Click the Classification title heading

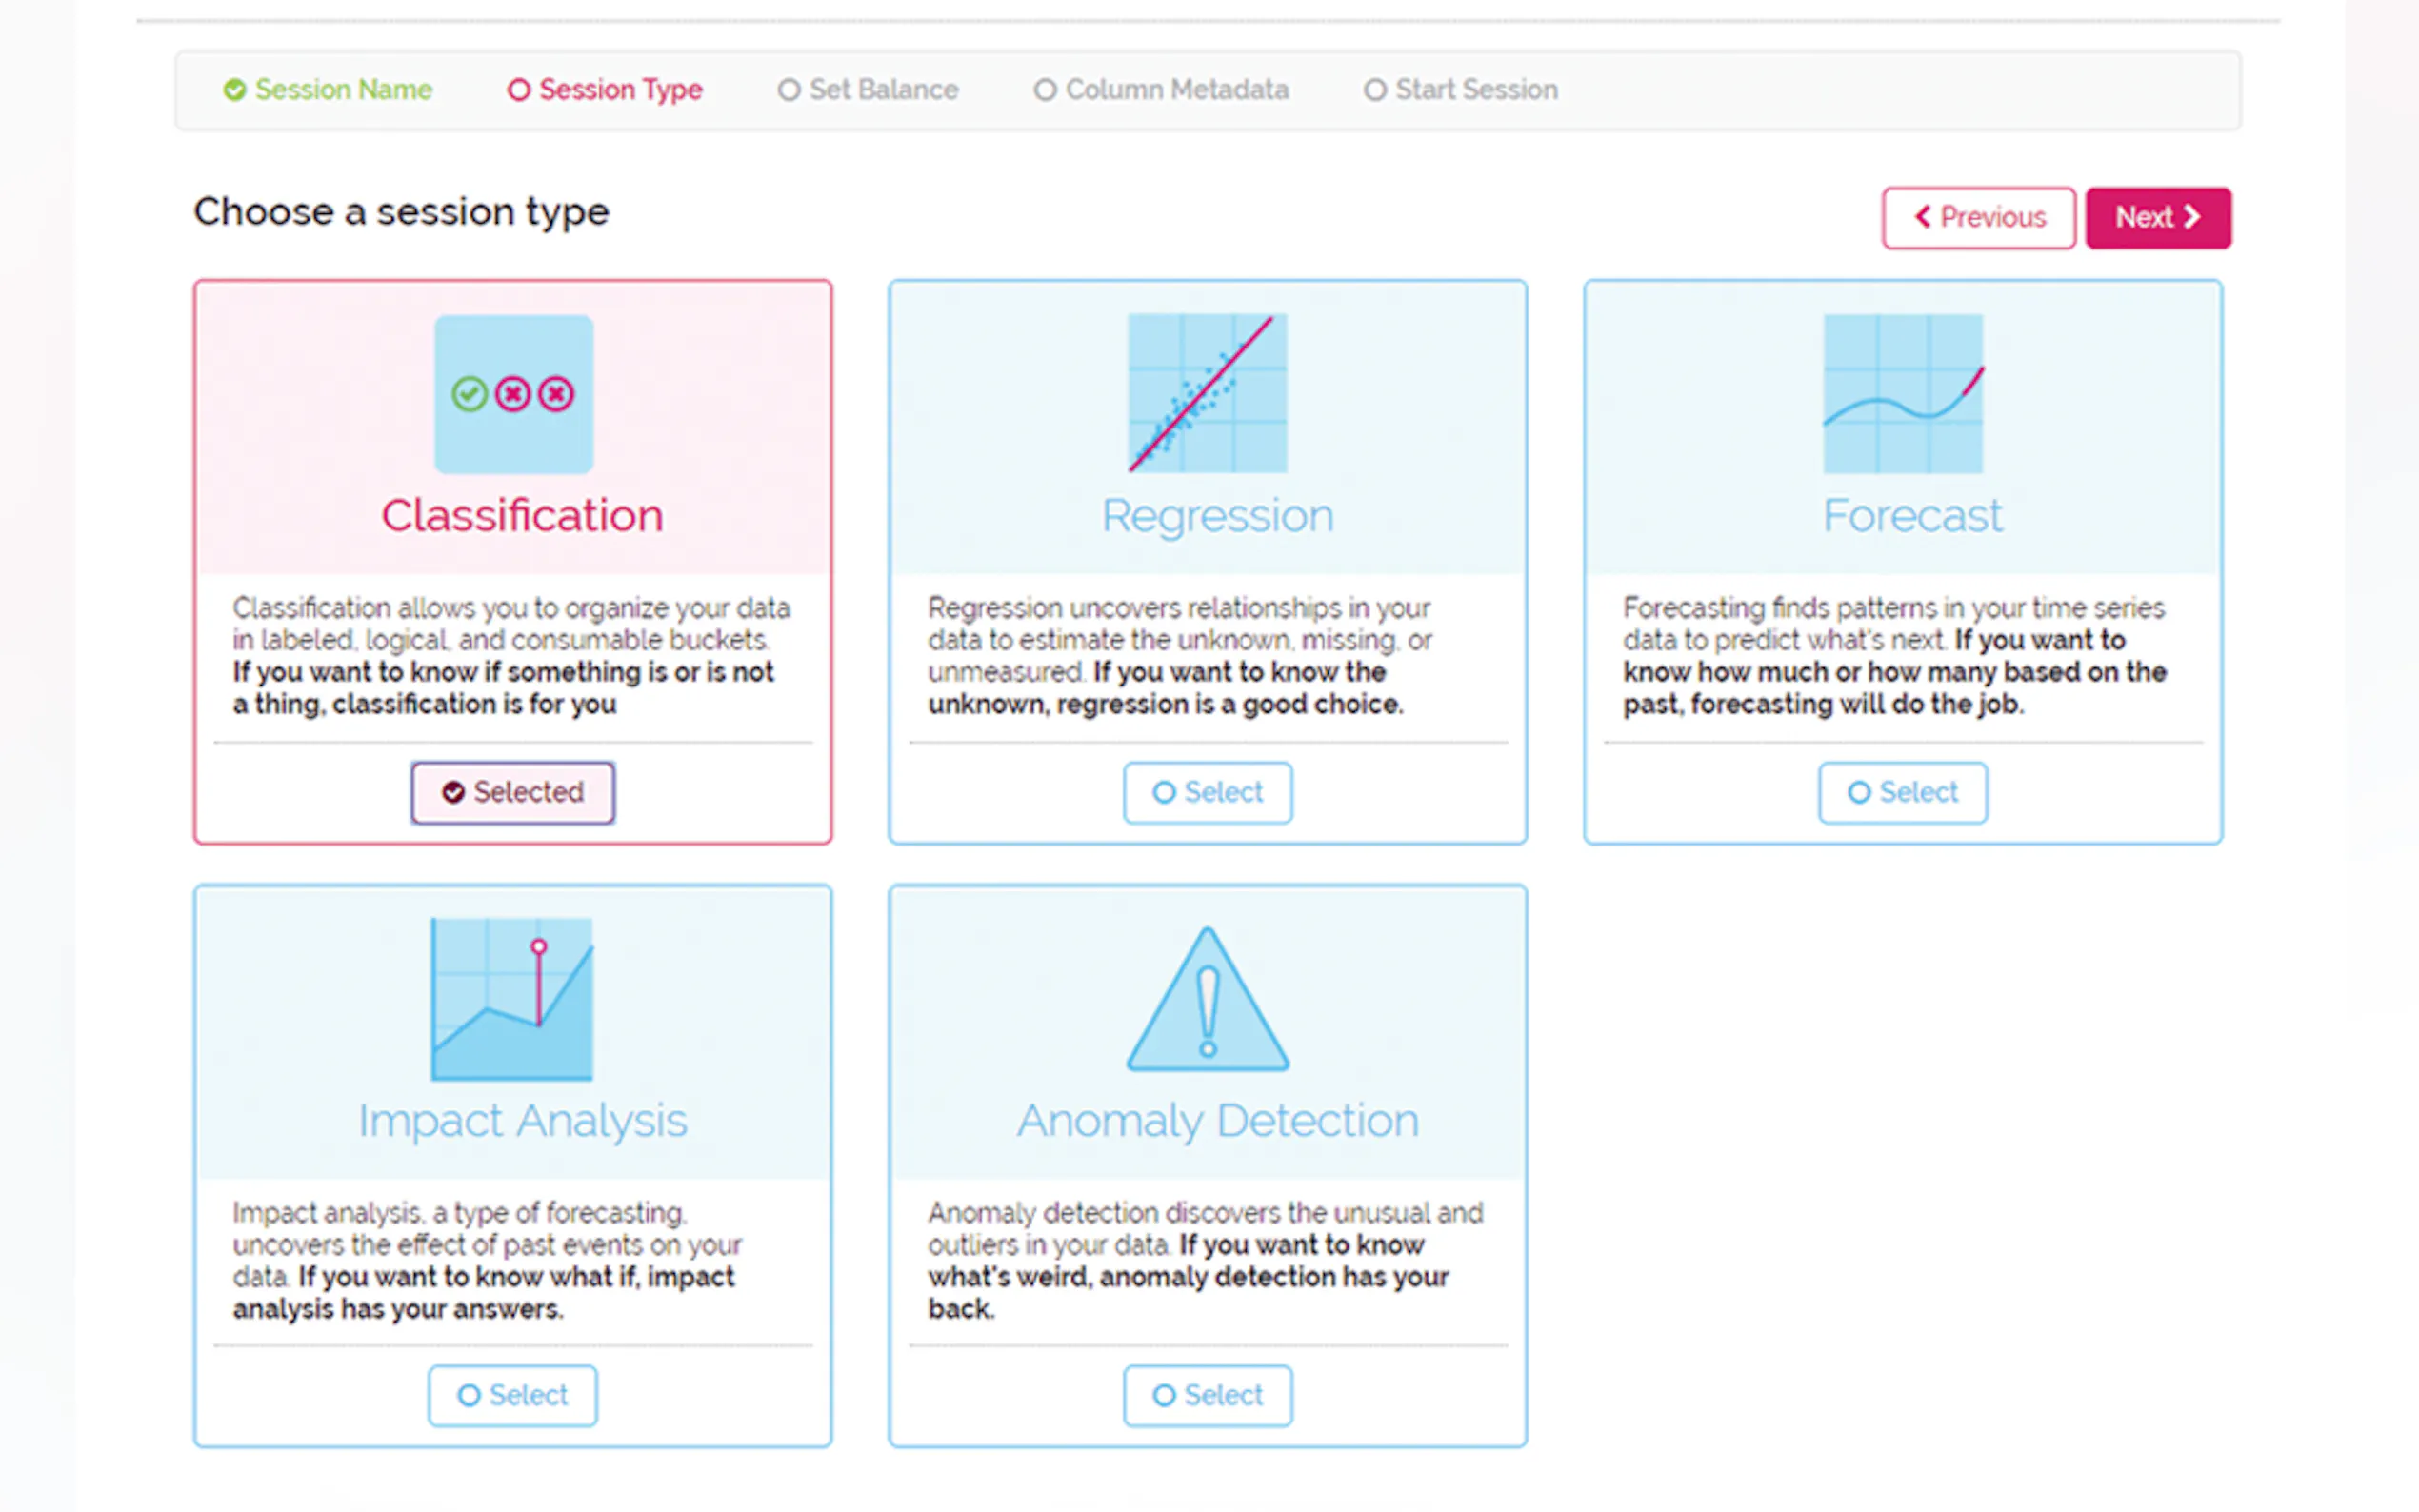[522, 516]
